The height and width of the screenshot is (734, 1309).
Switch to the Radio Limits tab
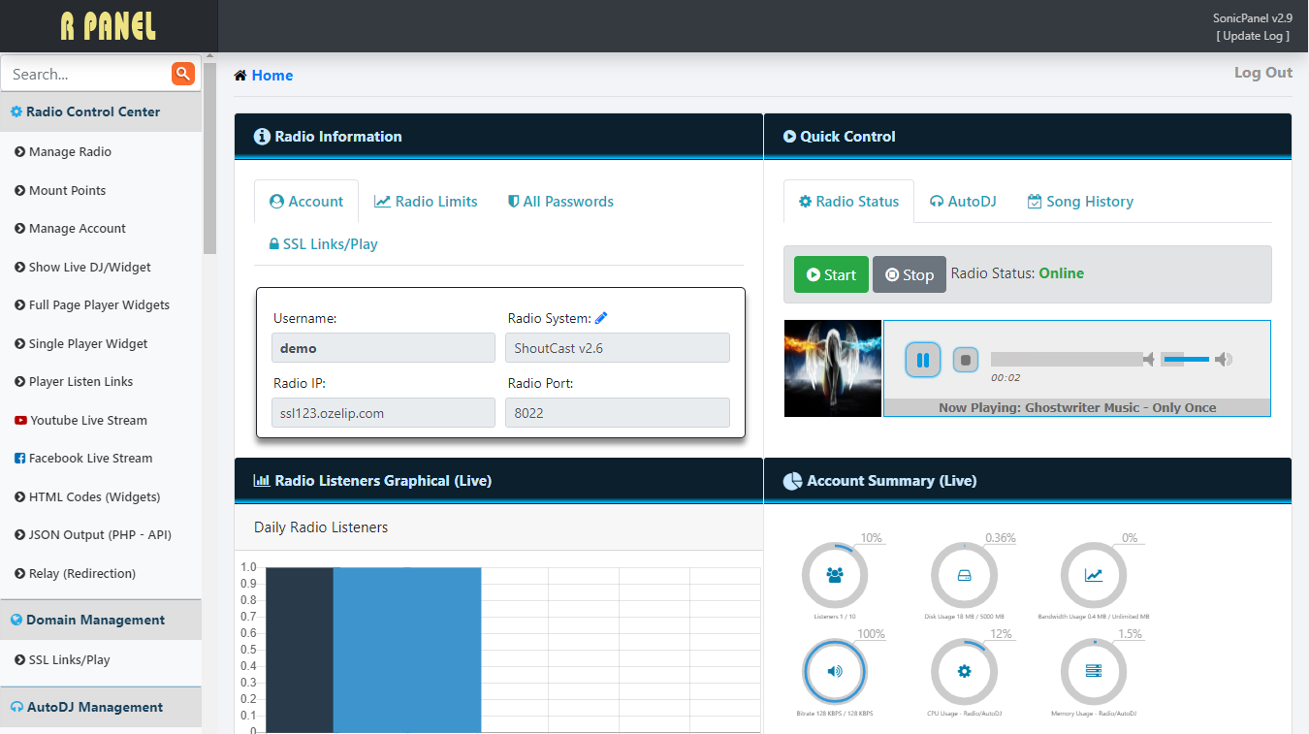click(x=427, y=202)
